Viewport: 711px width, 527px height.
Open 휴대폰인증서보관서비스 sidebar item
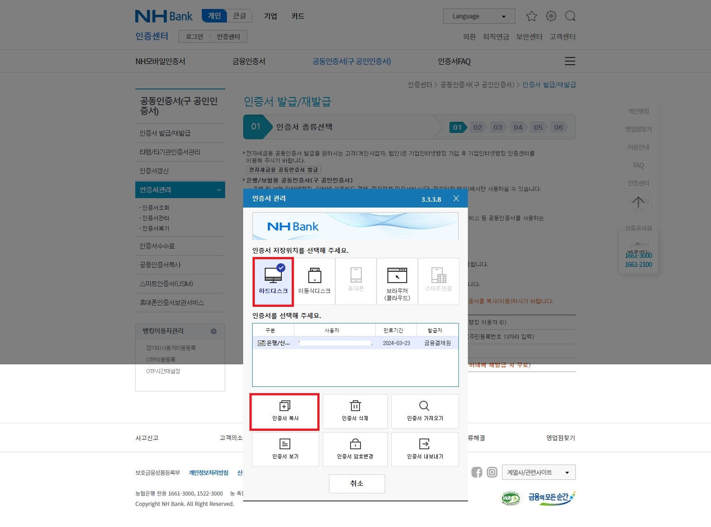click(x=180, y=302)
